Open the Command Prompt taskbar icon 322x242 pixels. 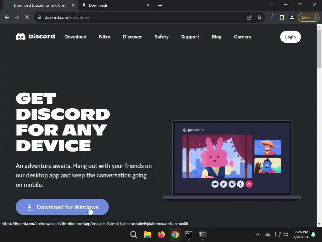click(x=189, y=234)
